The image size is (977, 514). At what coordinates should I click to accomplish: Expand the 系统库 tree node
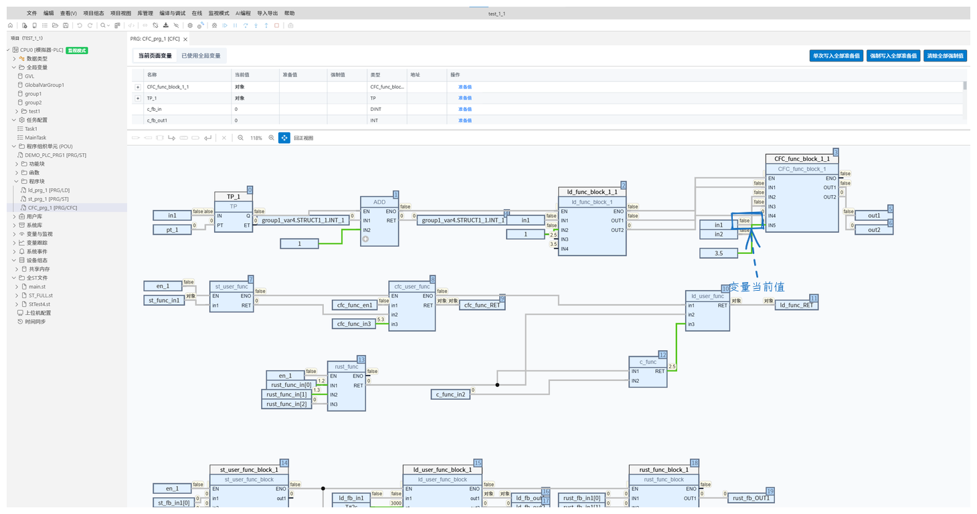coord(15,225)
